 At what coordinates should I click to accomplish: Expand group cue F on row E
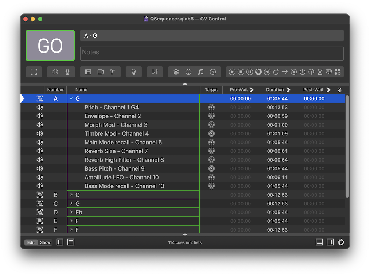[71, 221]
